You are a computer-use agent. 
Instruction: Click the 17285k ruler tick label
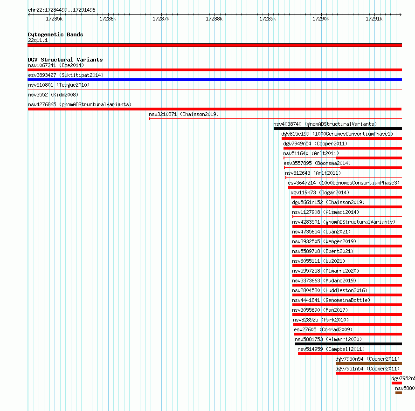tap(54, 19)
